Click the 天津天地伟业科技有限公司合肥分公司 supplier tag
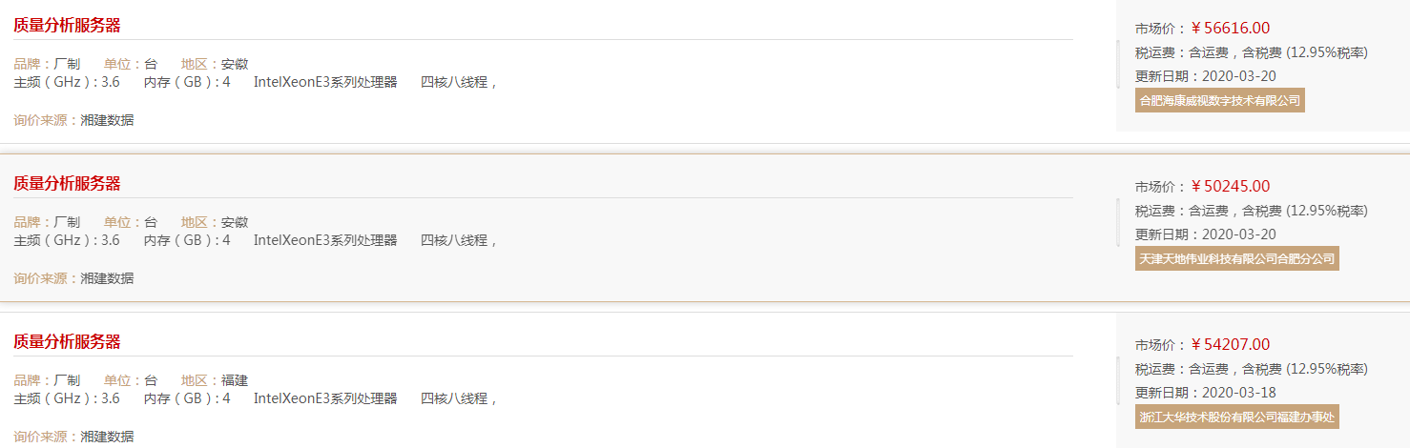The width and height of the screenshot is (1410, 448). (x=1237, y=258)
